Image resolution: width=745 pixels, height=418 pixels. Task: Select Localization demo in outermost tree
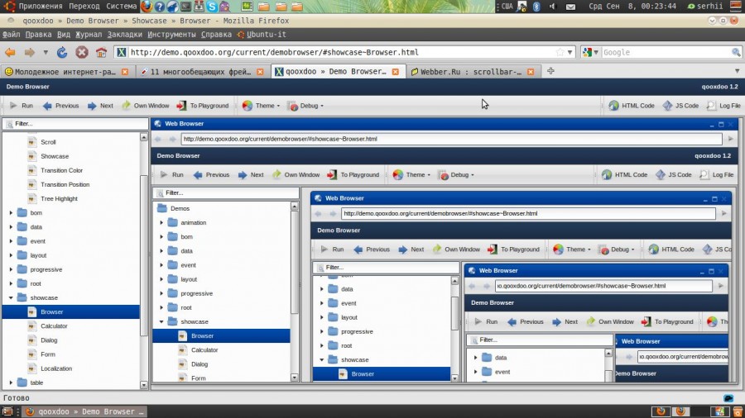pos(56,368)
